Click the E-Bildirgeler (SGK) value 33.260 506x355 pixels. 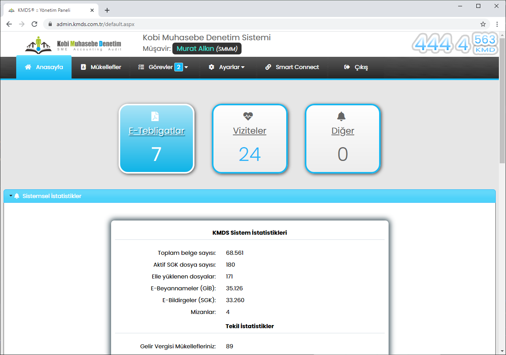coord(235,300)
